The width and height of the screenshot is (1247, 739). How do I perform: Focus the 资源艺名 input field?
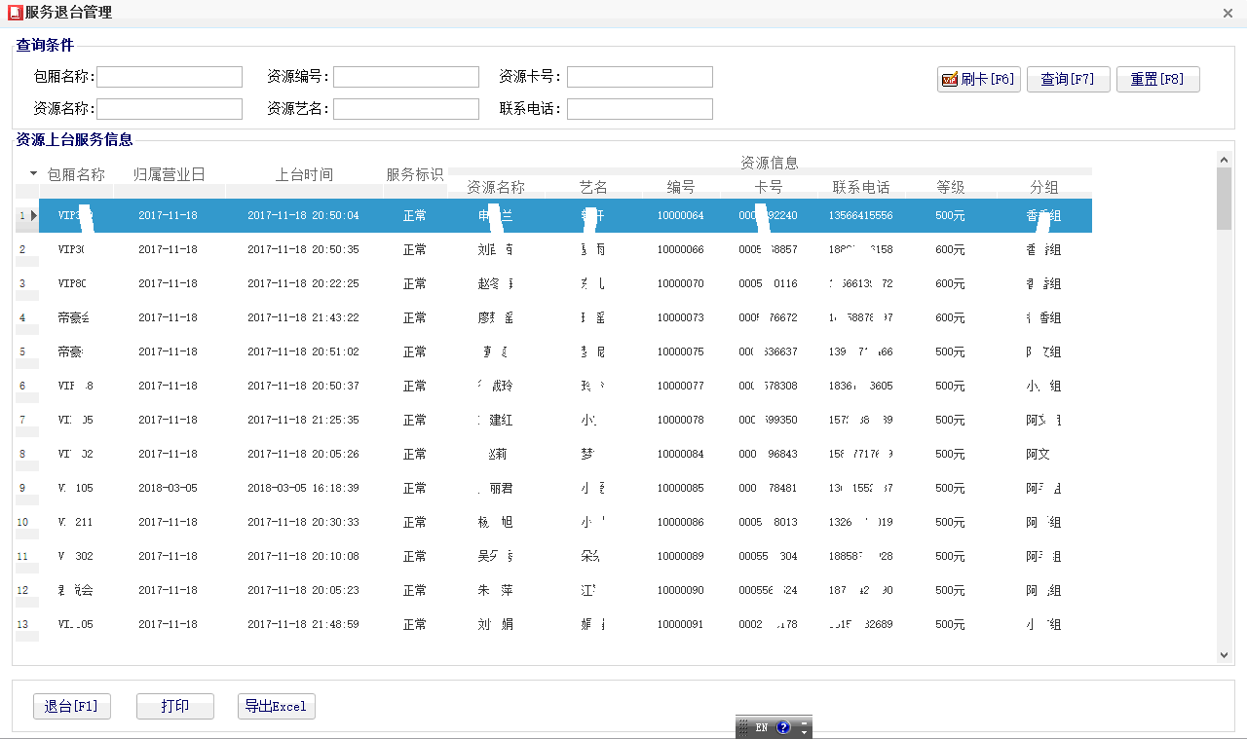pyautogui.click(x=406, y=109)
